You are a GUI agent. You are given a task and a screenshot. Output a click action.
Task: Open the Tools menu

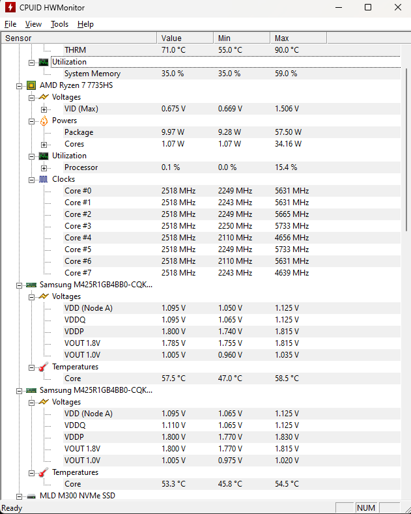pos(60,24)
